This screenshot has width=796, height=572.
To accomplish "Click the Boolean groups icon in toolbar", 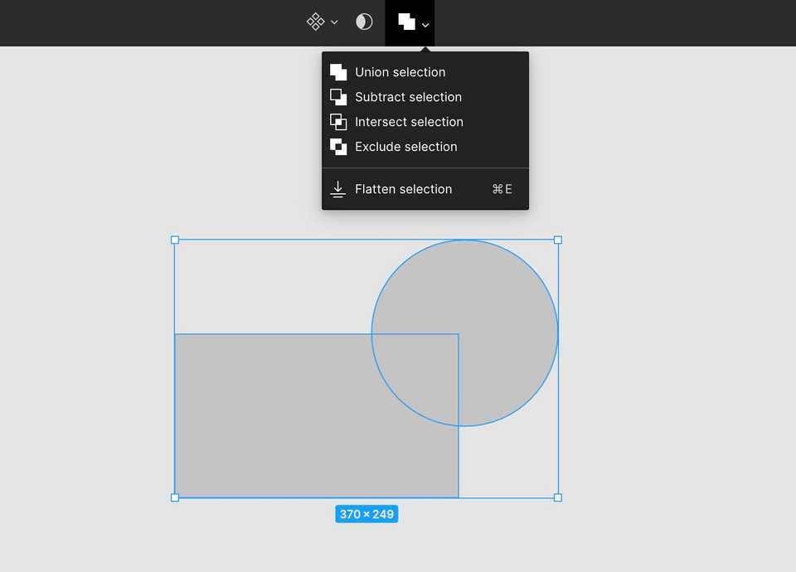I will click(405, 22).
